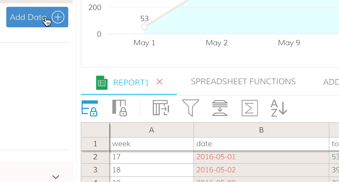
Task: Toggle the freeze column lock icon
Action: click(119, 108)
